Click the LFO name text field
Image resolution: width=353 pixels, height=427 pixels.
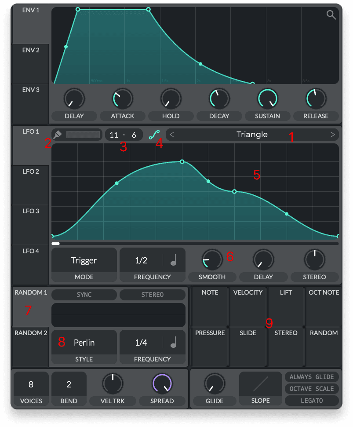coord(84,135)
